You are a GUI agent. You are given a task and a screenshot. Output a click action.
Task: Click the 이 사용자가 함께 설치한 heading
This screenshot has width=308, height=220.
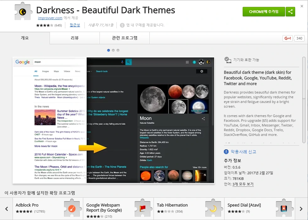40,193
